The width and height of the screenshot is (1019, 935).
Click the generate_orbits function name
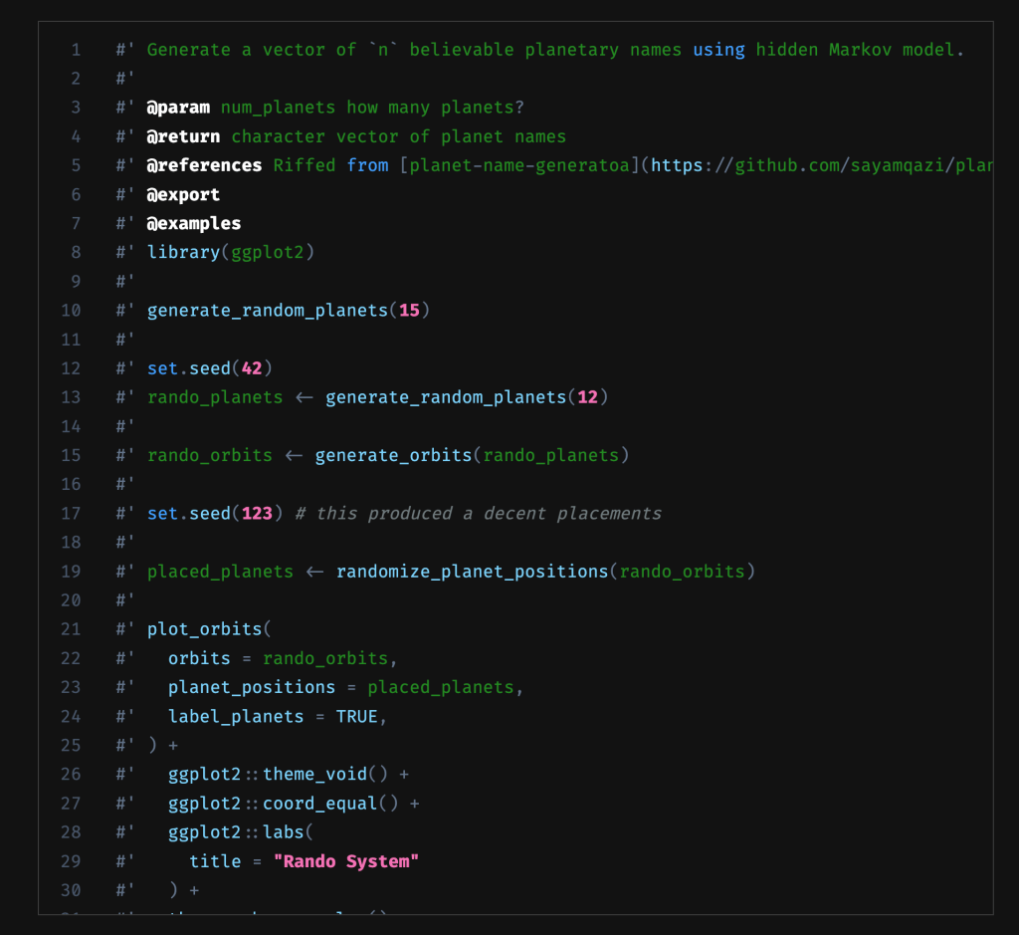pos(393,455)
